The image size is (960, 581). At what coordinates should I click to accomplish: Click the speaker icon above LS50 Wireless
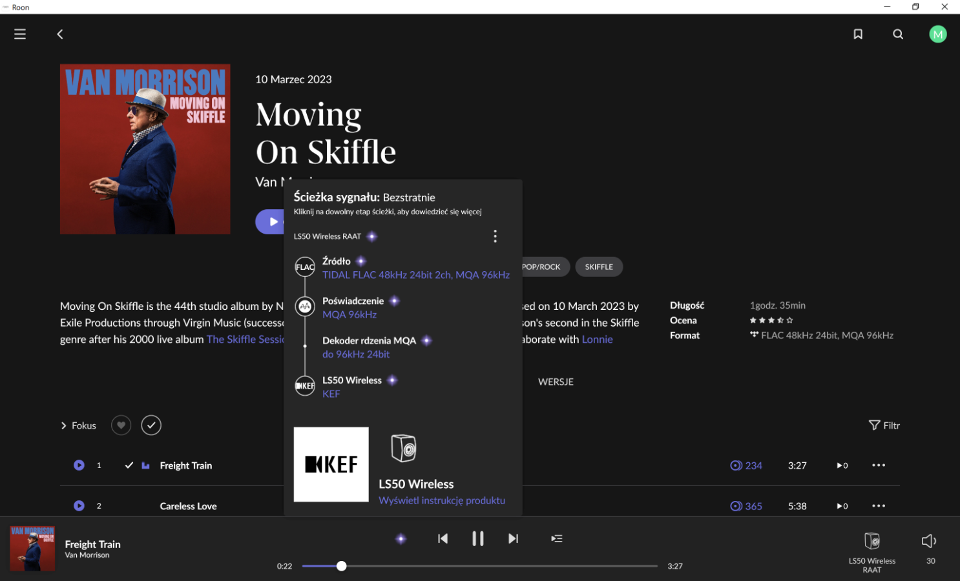coord(404,448)
